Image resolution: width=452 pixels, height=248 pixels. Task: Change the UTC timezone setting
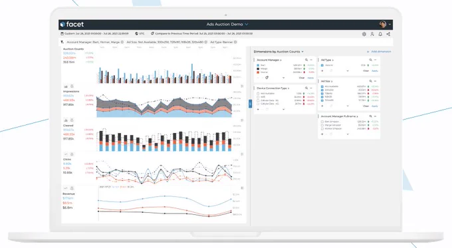click(x=140, y=34)
